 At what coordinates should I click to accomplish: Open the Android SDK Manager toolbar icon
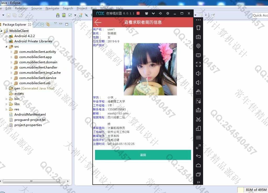pos(58,15)
